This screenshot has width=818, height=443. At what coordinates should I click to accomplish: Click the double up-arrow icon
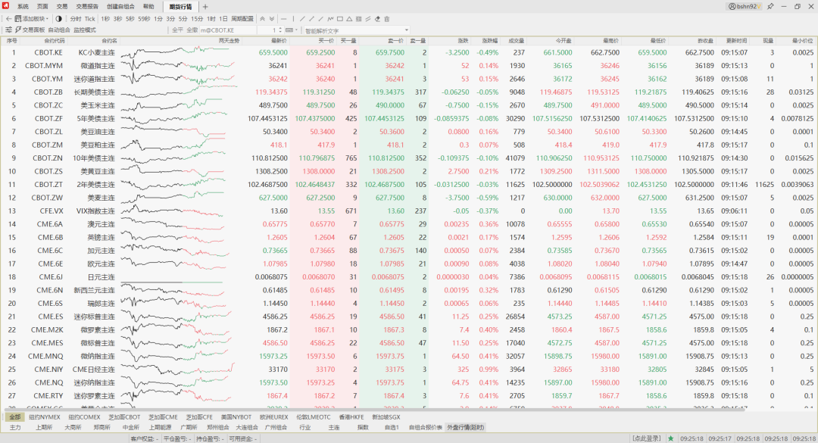pyautogui.click(x=262, y=18)
